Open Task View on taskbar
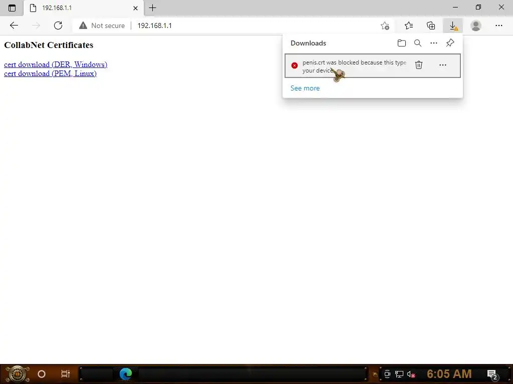Image resolution: width=513 pixels, height=384 pixels. pos(66,374)
